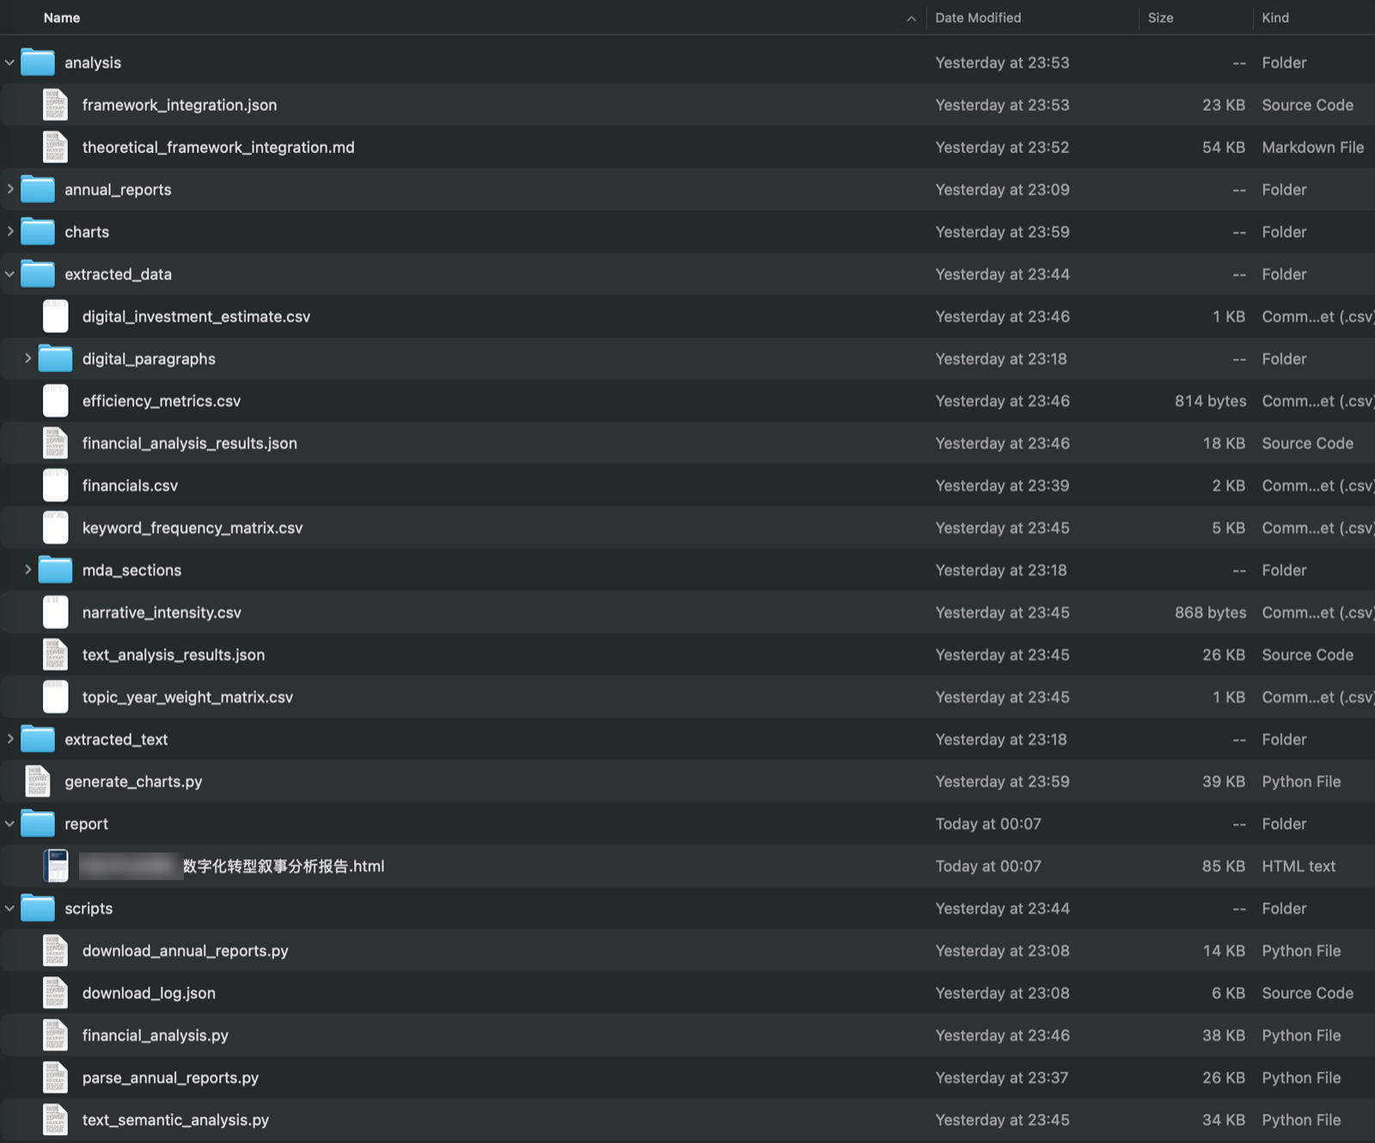
Task: Collapse the report folder
Action: tap(9, 823)
